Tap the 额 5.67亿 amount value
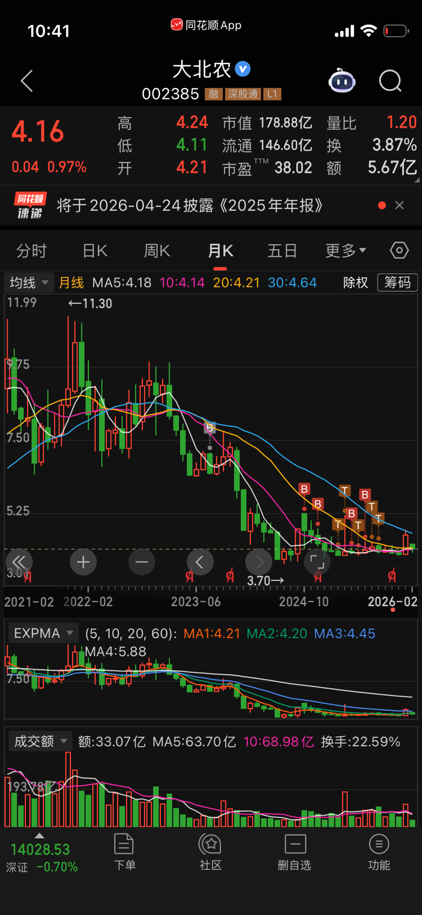The height and width of the screenshot is (915, 422). click(392, 167)
